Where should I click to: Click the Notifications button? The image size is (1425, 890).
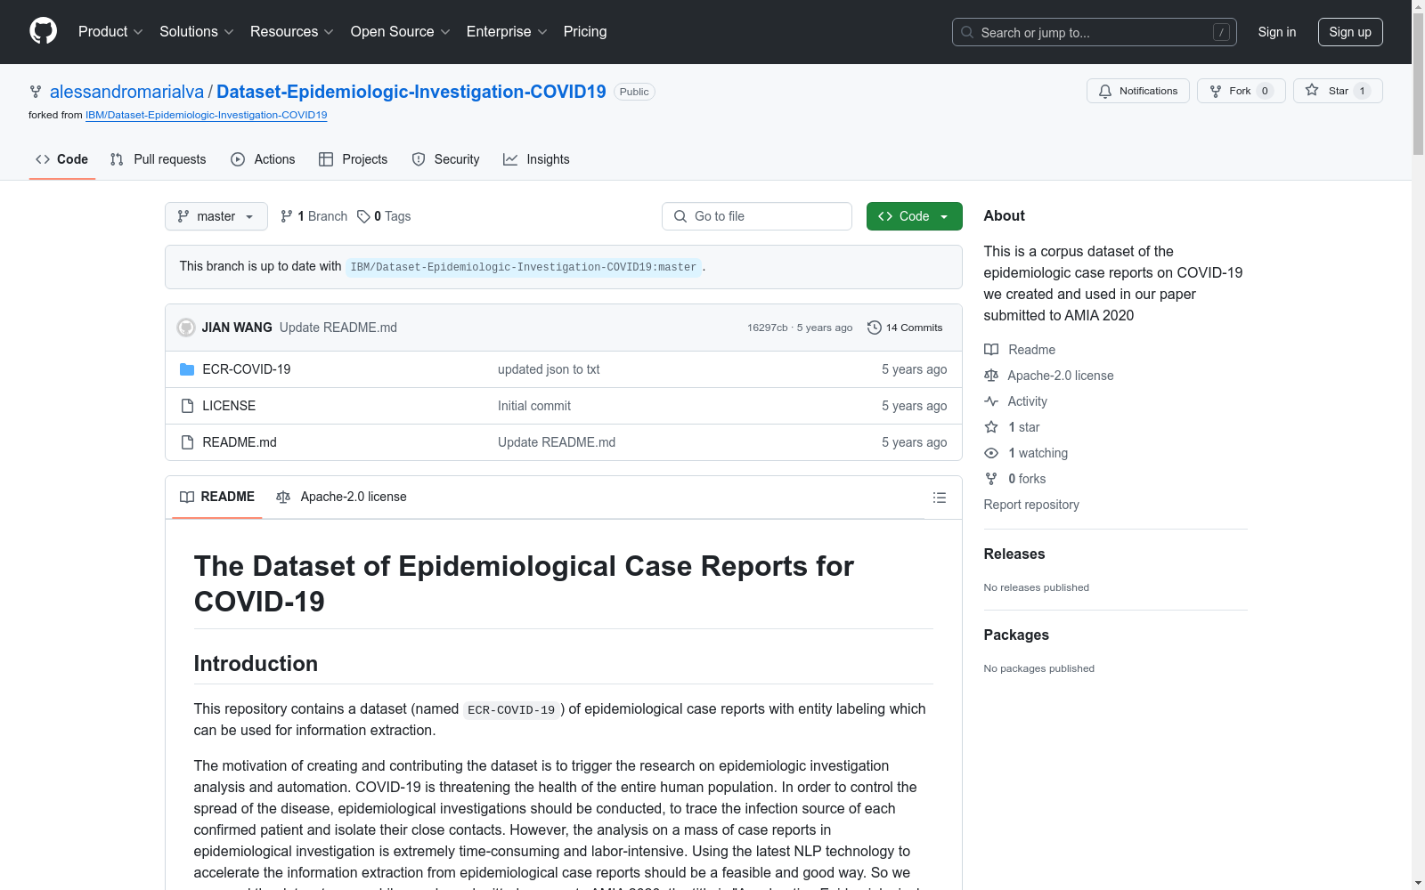click(1138, 91)
